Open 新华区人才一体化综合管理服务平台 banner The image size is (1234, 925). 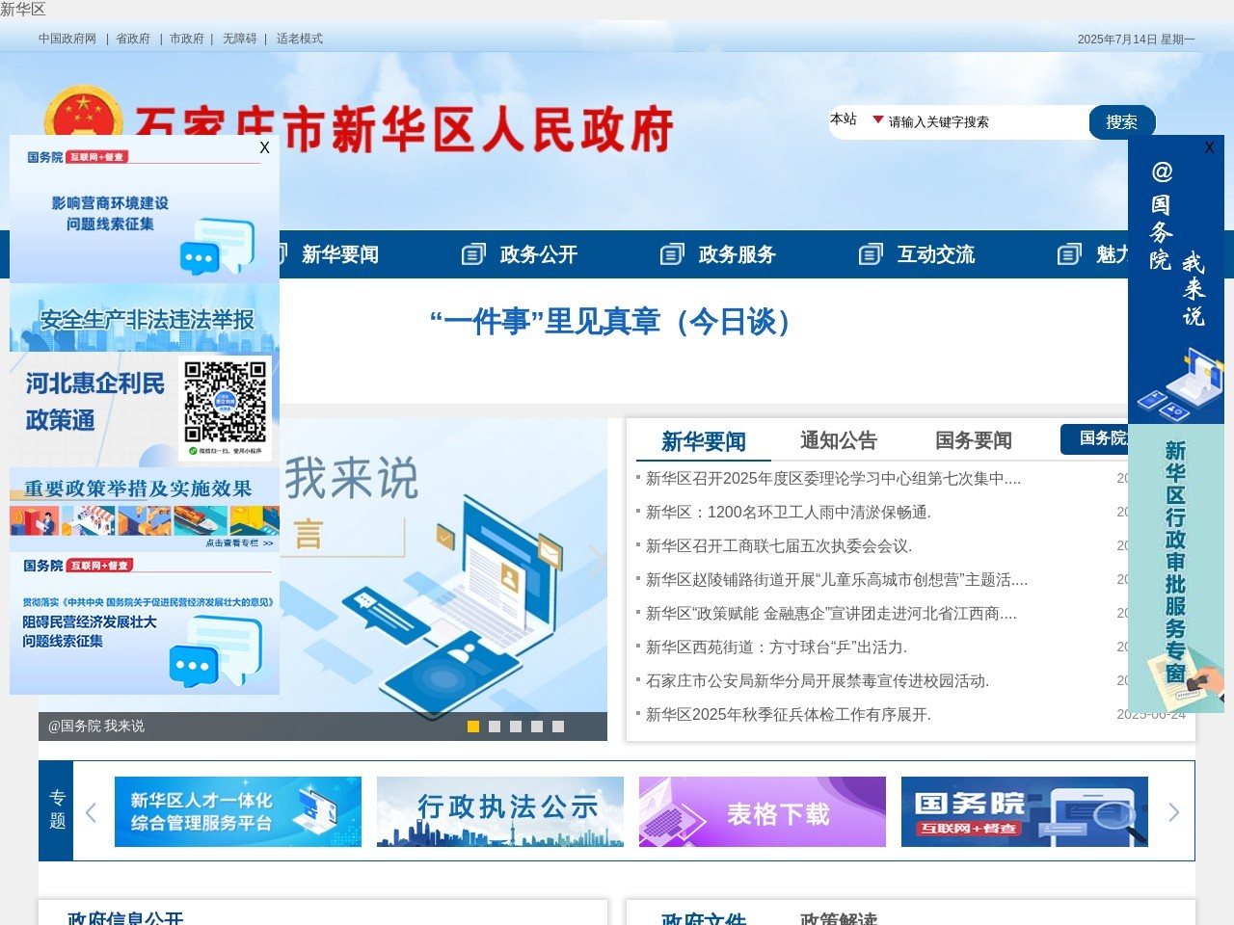238,811
